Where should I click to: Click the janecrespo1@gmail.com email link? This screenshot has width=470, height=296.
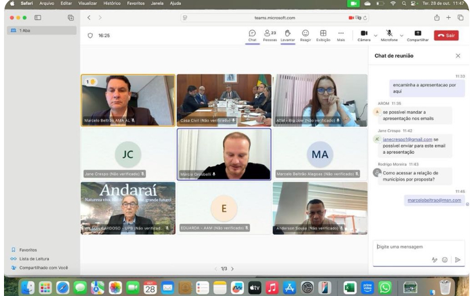(407, 139)
